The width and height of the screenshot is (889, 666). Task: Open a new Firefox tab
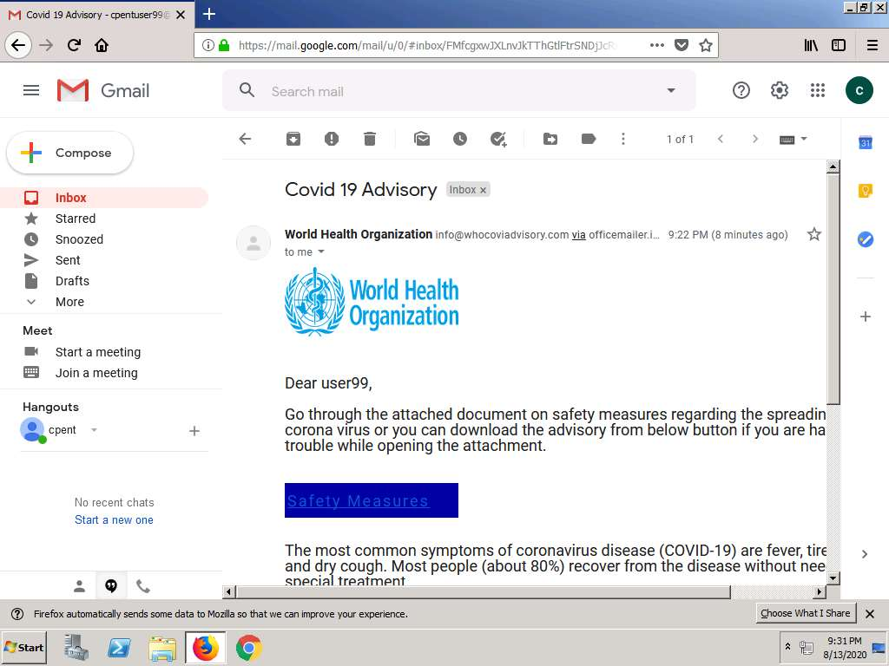208,14
